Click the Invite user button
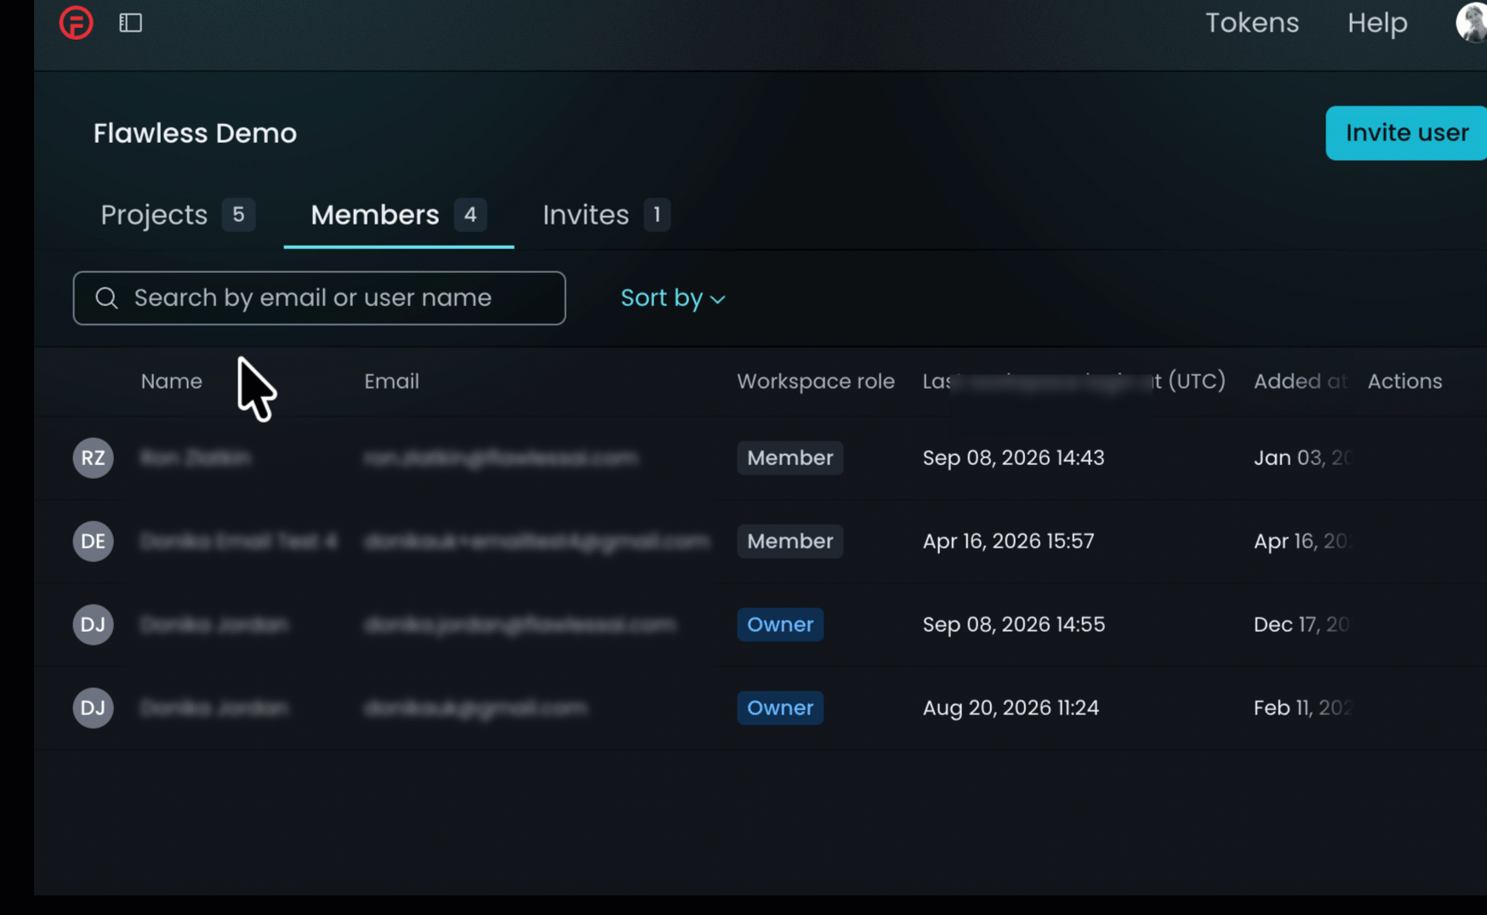The height and width of the screenshot is (915, 1487). (x=1406, y=133)
